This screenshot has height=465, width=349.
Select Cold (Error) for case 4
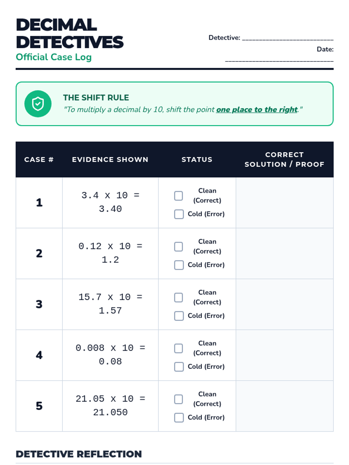179,367
